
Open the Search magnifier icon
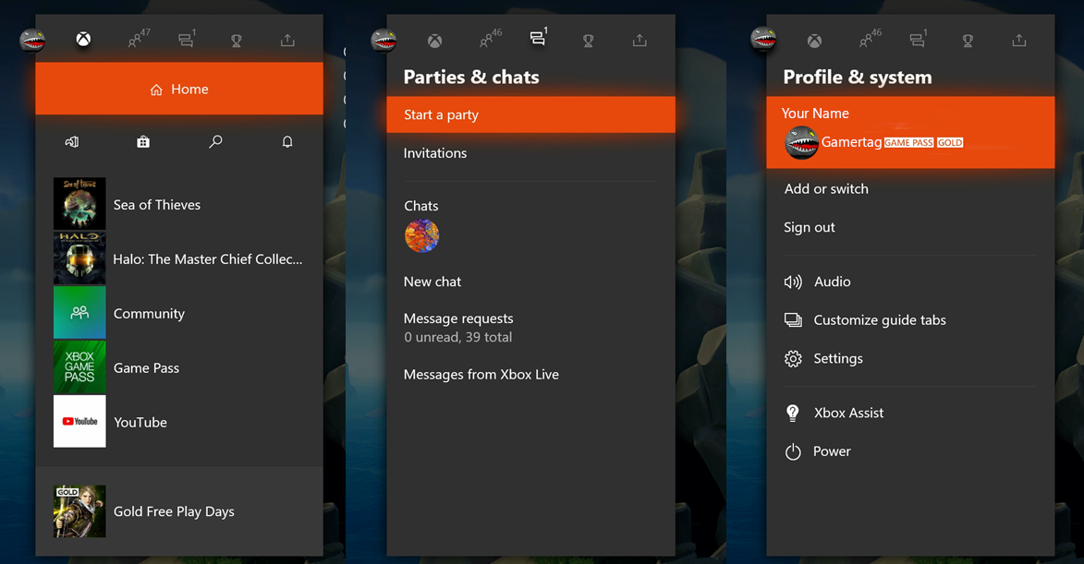click(215, 141)
